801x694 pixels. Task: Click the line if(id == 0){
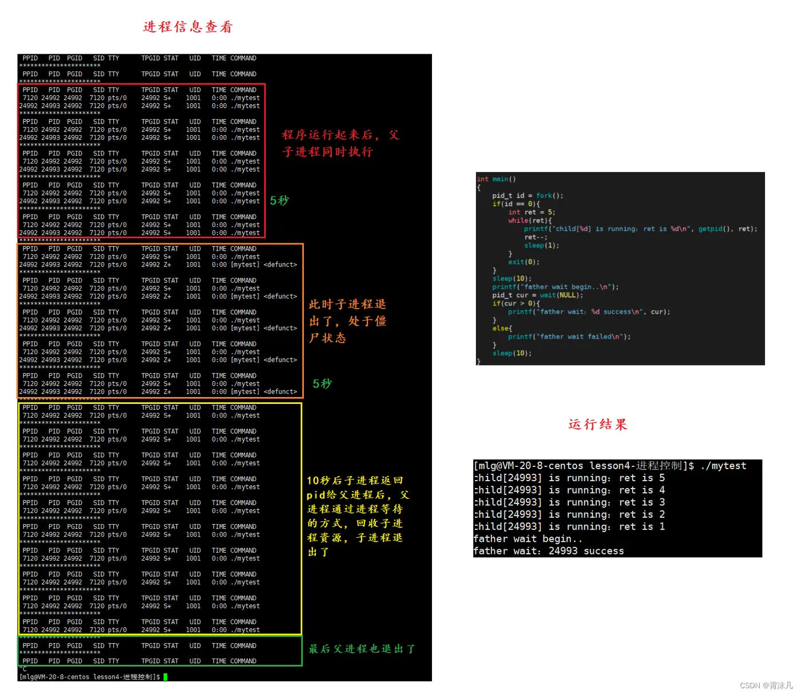[516, 204]
